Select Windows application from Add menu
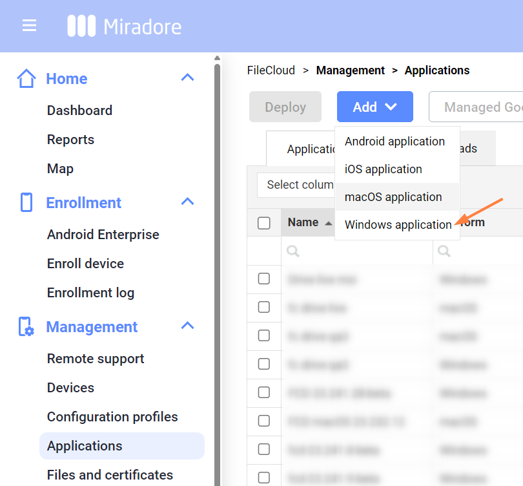The image size is (523, 486). [x=398, y=225]
